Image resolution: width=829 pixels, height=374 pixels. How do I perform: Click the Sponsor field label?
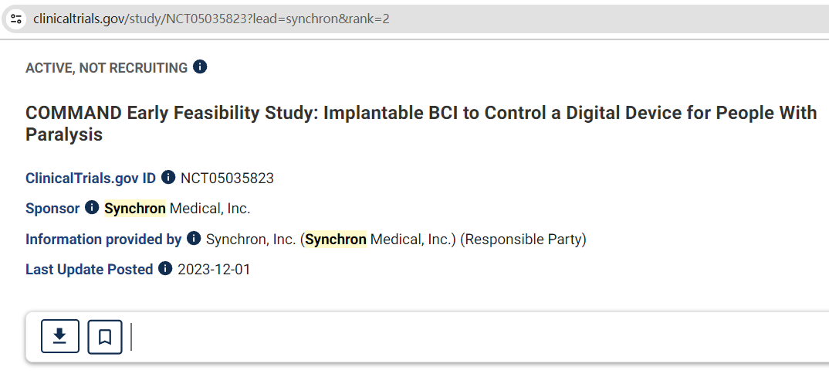(52, 209)
